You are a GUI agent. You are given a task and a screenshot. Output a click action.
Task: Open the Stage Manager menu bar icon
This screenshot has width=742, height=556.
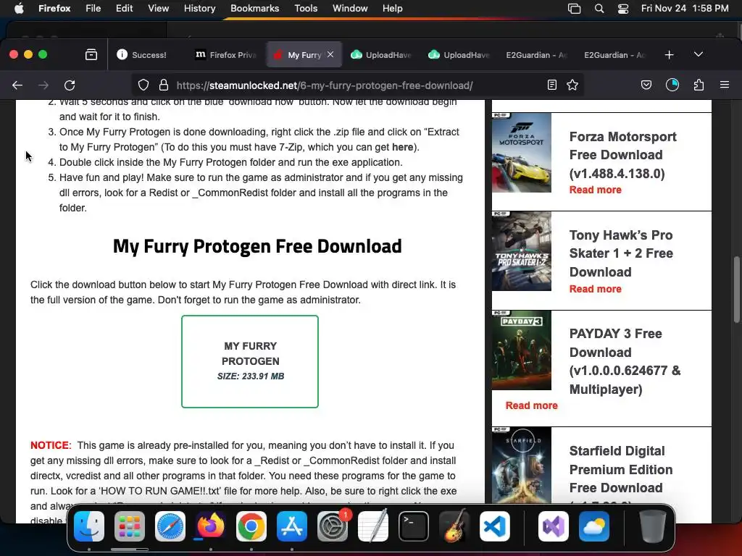pyautogui.click(x=574, y=9)
